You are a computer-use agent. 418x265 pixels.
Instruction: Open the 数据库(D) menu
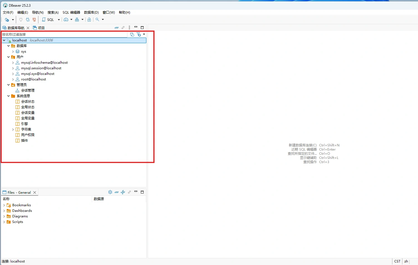click(91, 12)
